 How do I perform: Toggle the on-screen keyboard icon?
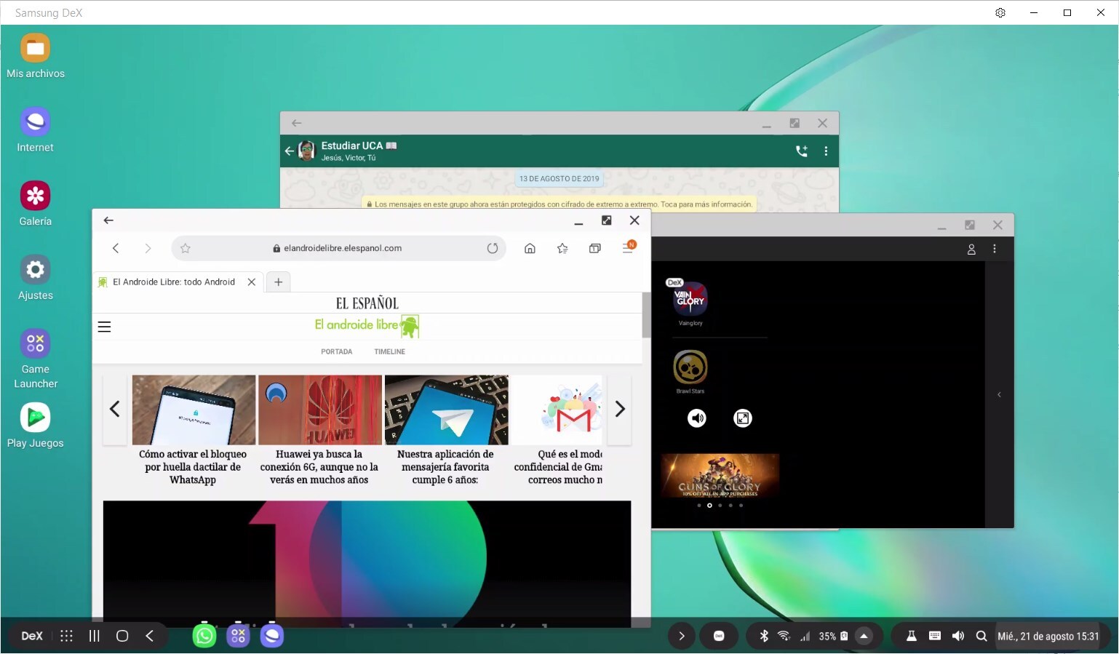point(935,636)
